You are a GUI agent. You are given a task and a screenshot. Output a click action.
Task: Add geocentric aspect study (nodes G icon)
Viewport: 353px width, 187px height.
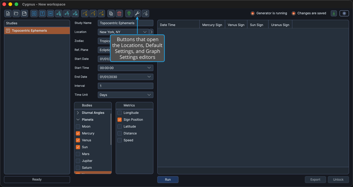click(59, 13)
